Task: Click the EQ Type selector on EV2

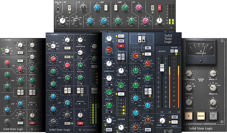Action: coord(142,40)
